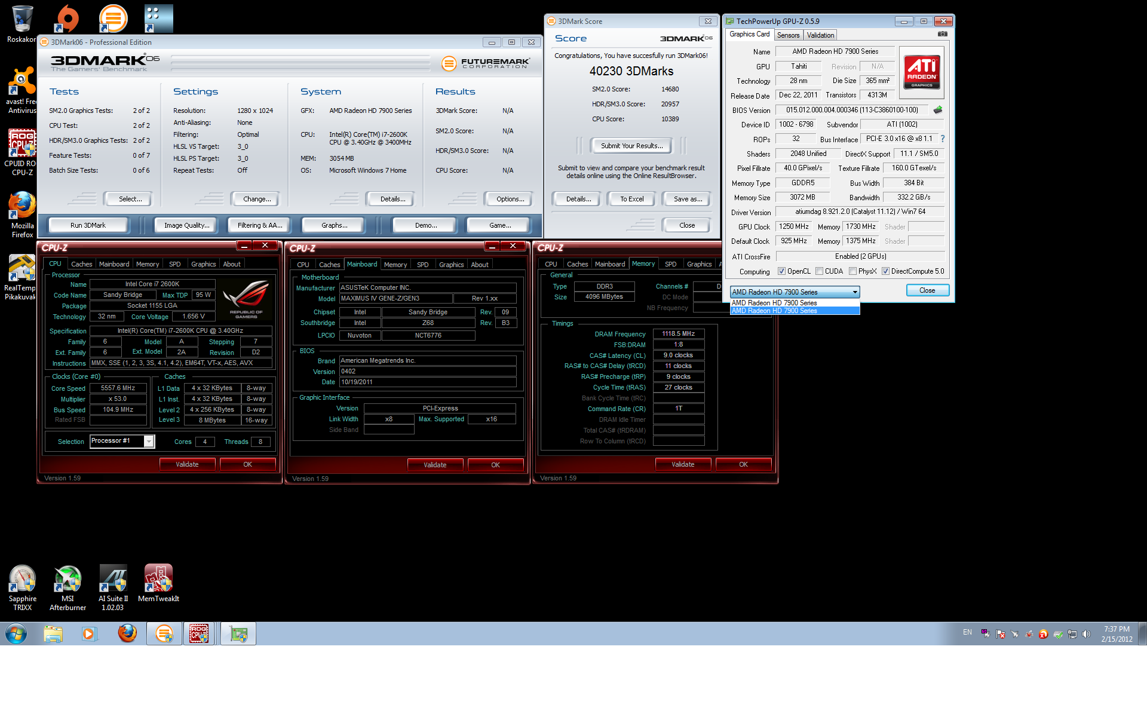The height and width of the screenshot is (726, 1147).
Task: Click the To Excel button in 3DMark Score
Action: 631,199
